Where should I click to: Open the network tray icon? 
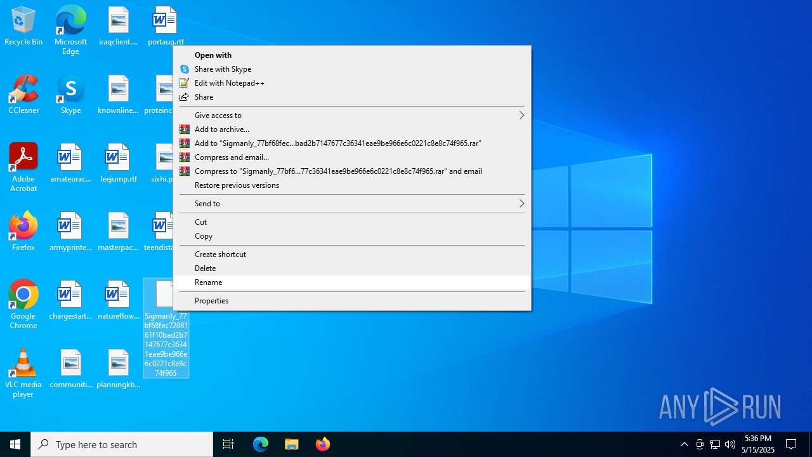715,444
